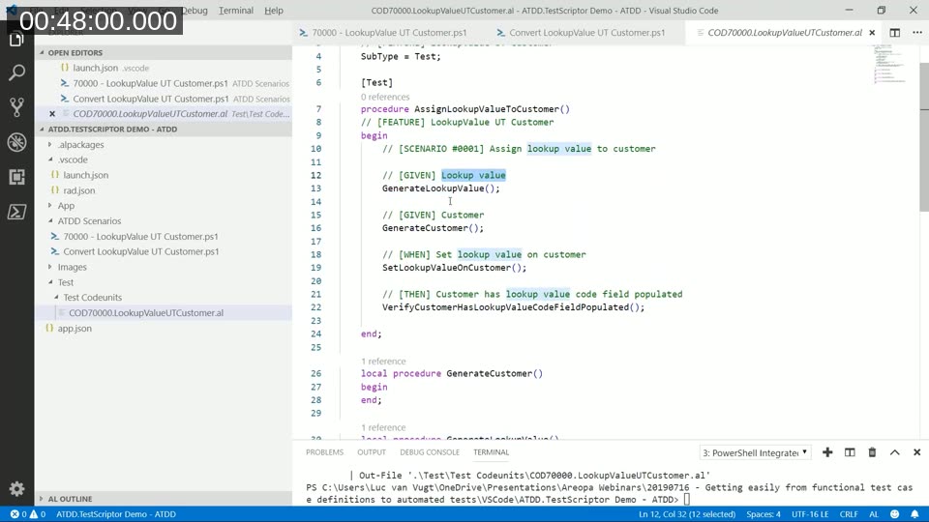Viewport: 929px width, 522px height.
Task: Collapse the ATDD.TestScriptor Demo folder section
Action: point(42,129)
